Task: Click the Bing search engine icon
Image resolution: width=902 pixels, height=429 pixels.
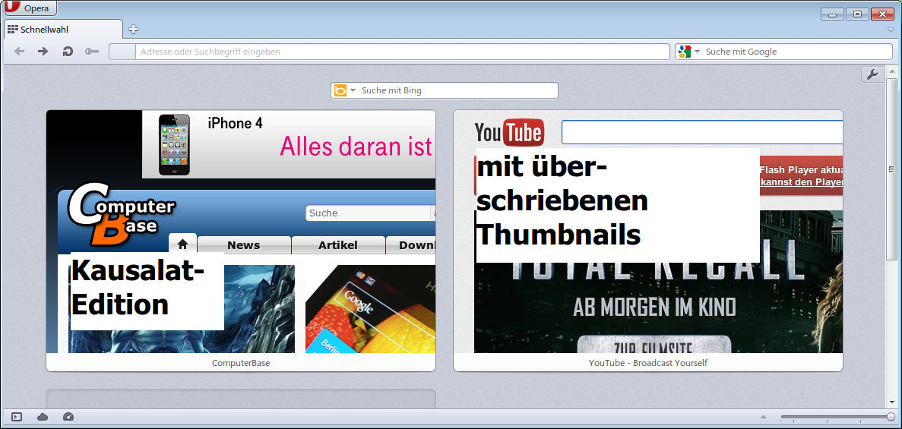Action: (340, 90)
